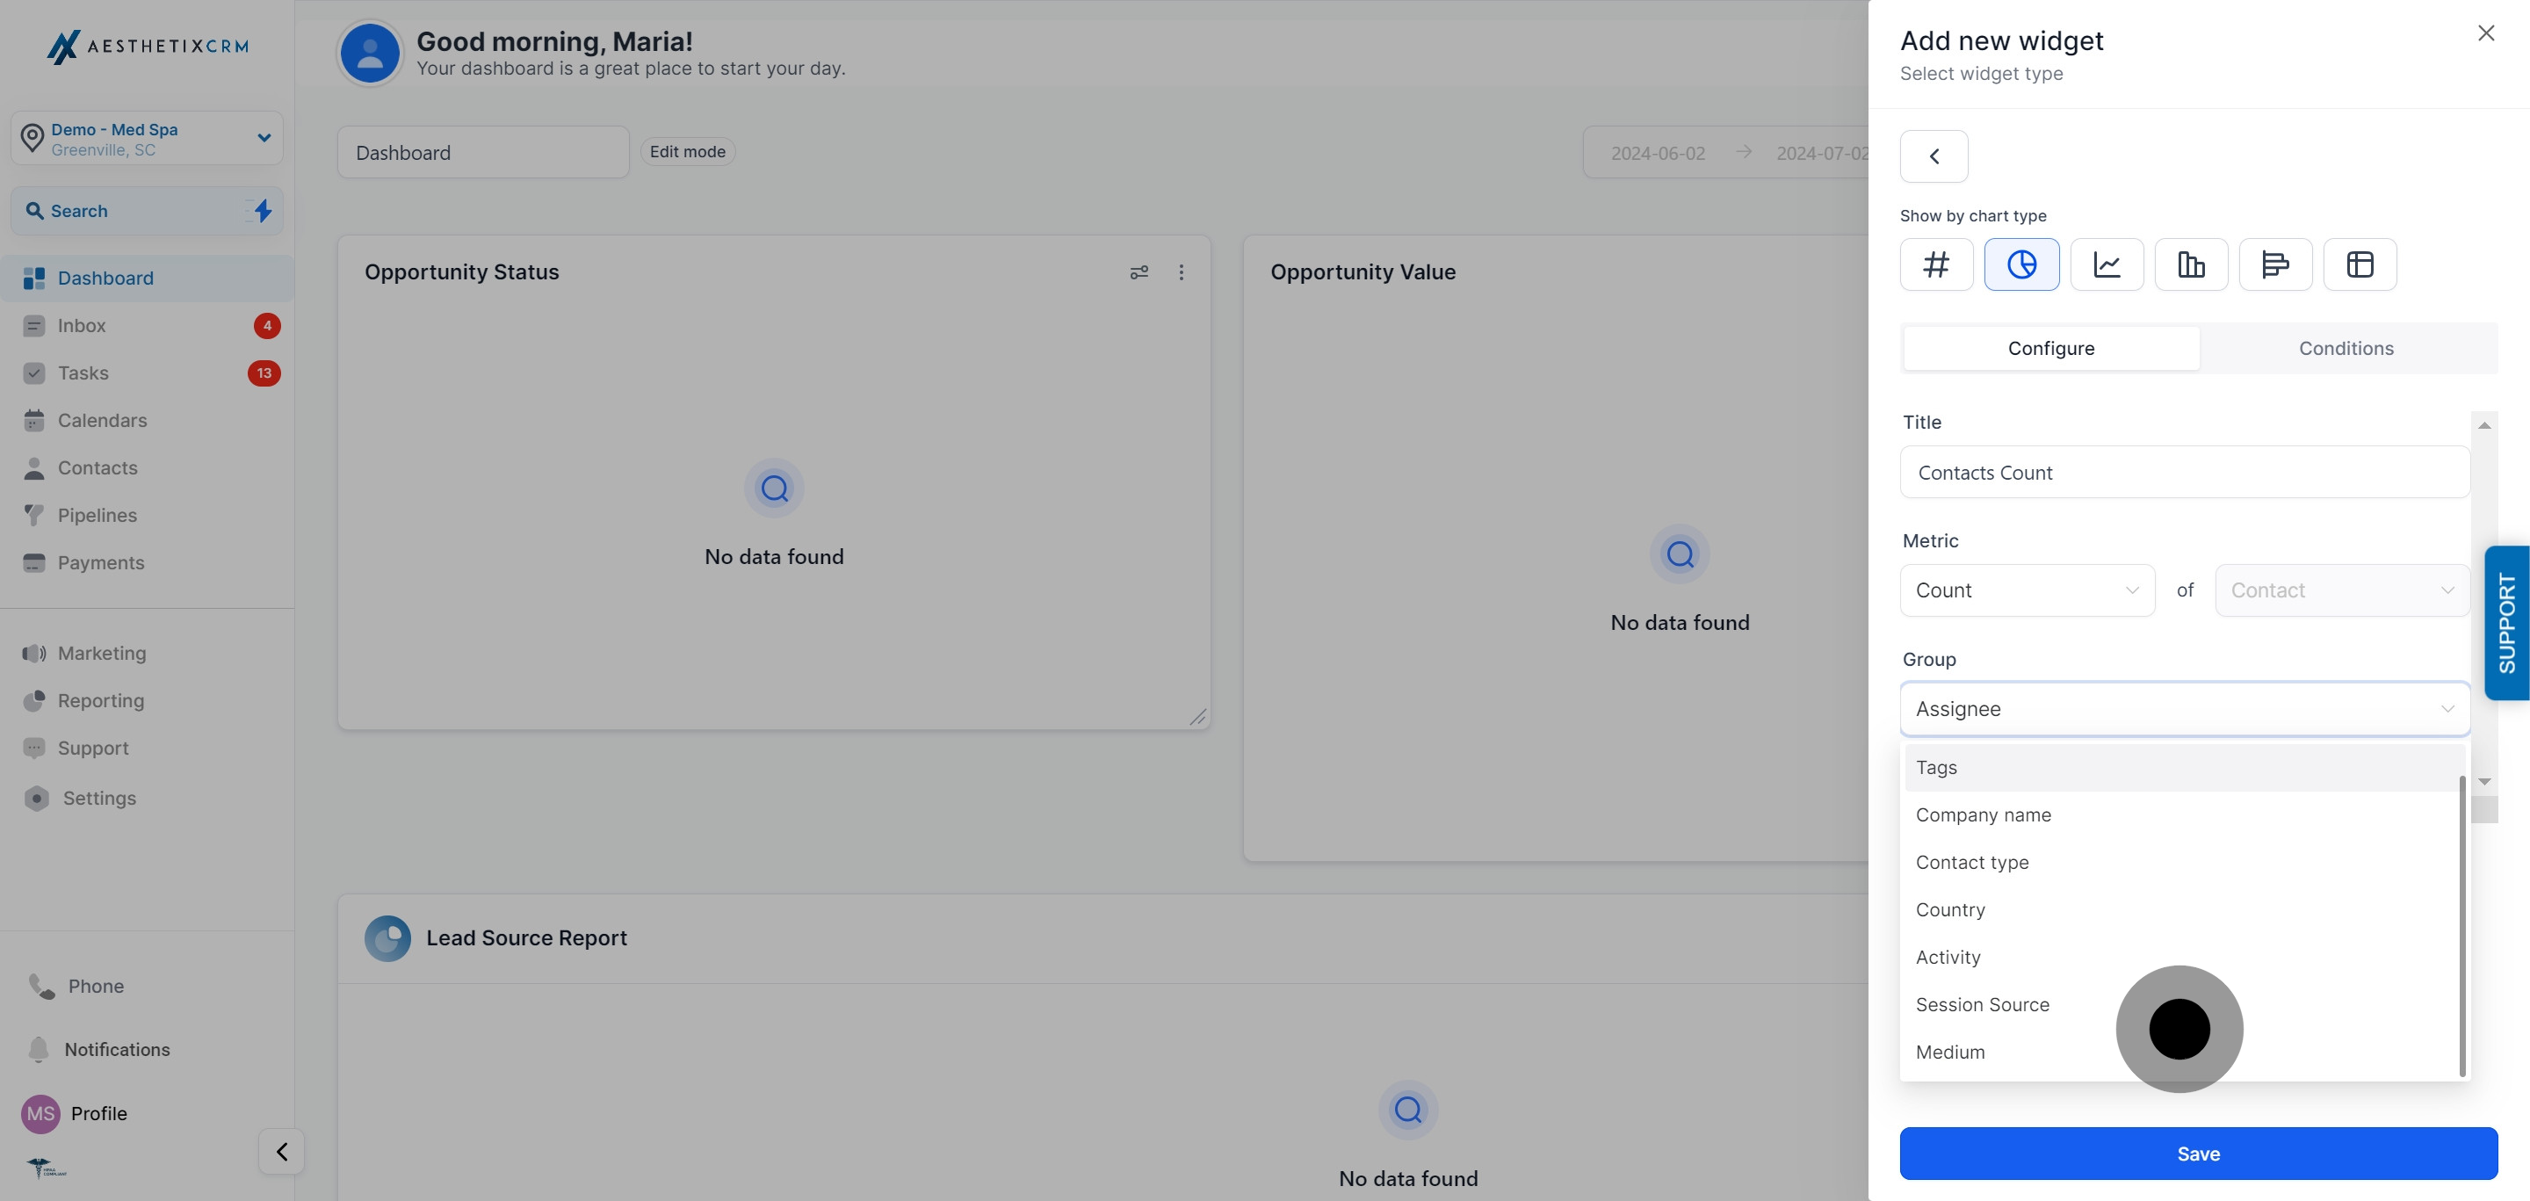The image size is (2530, 1201).
Task: Choose Contact type from group list
Action: point(1971,862)
